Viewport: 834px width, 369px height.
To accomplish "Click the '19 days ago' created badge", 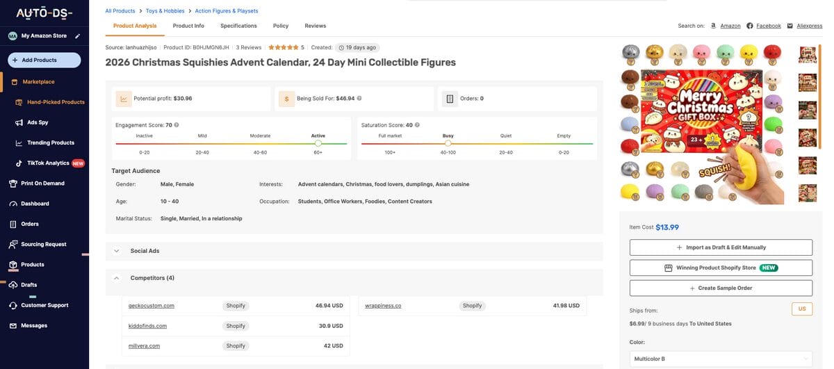I will [x=359, y=48].
